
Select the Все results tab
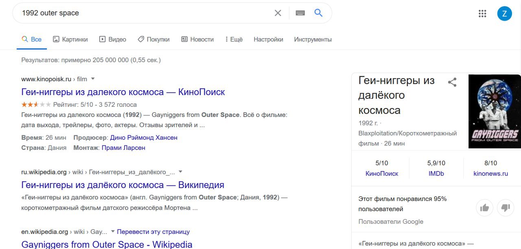pyautogui.click(x=32, y=39)
